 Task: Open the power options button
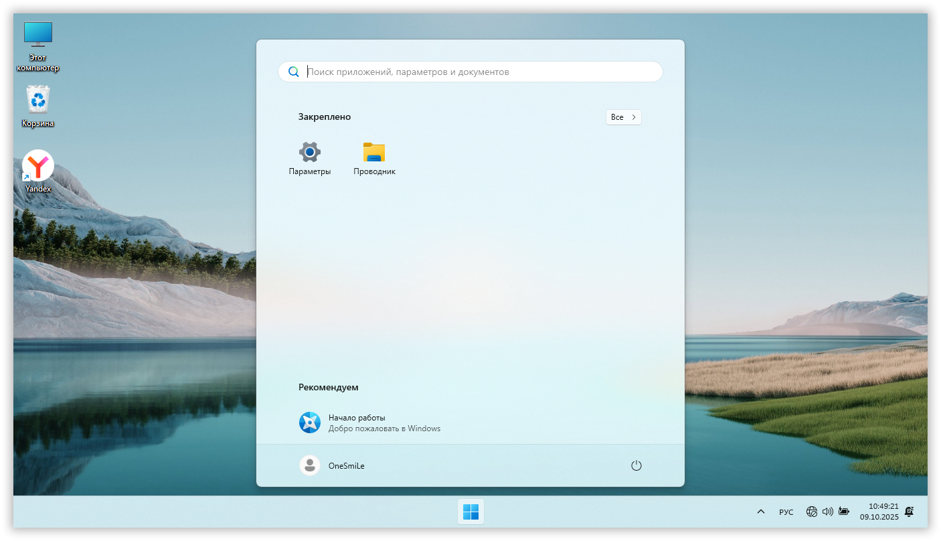(636, 465)
